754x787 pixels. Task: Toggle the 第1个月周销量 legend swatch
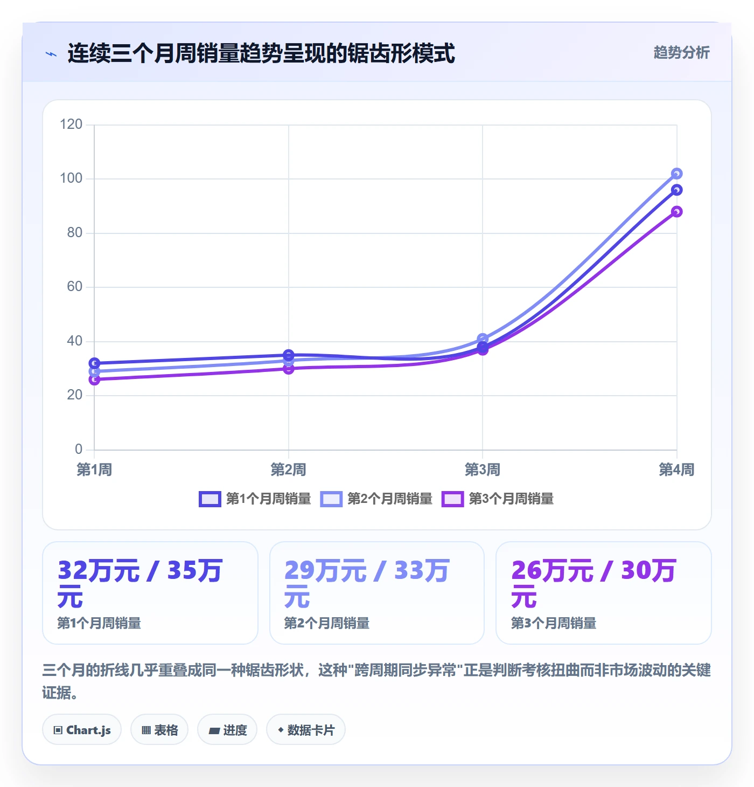click(x=210, y=499)
